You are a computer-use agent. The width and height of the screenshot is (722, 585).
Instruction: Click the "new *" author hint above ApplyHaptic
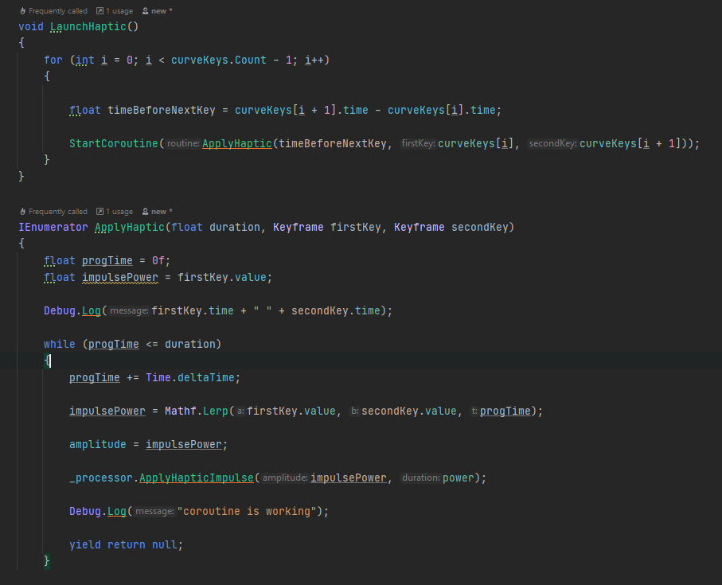[157, 212]
